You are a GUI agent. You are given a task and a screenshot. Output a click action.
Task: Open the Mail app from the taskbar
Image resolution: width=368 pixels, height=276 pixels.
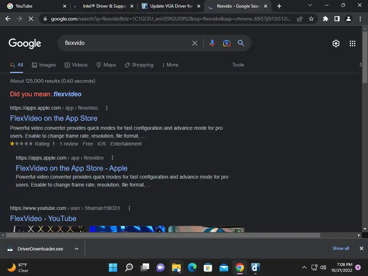224,267
